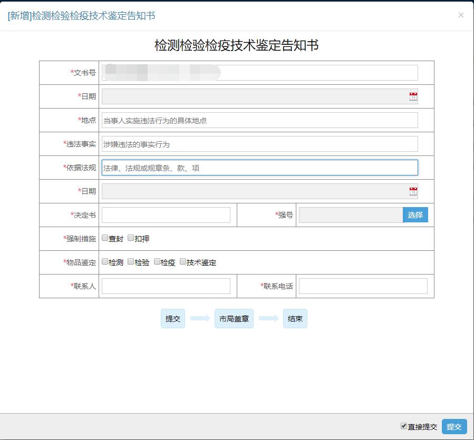Check the 查封 checkbox

(105, 238)
